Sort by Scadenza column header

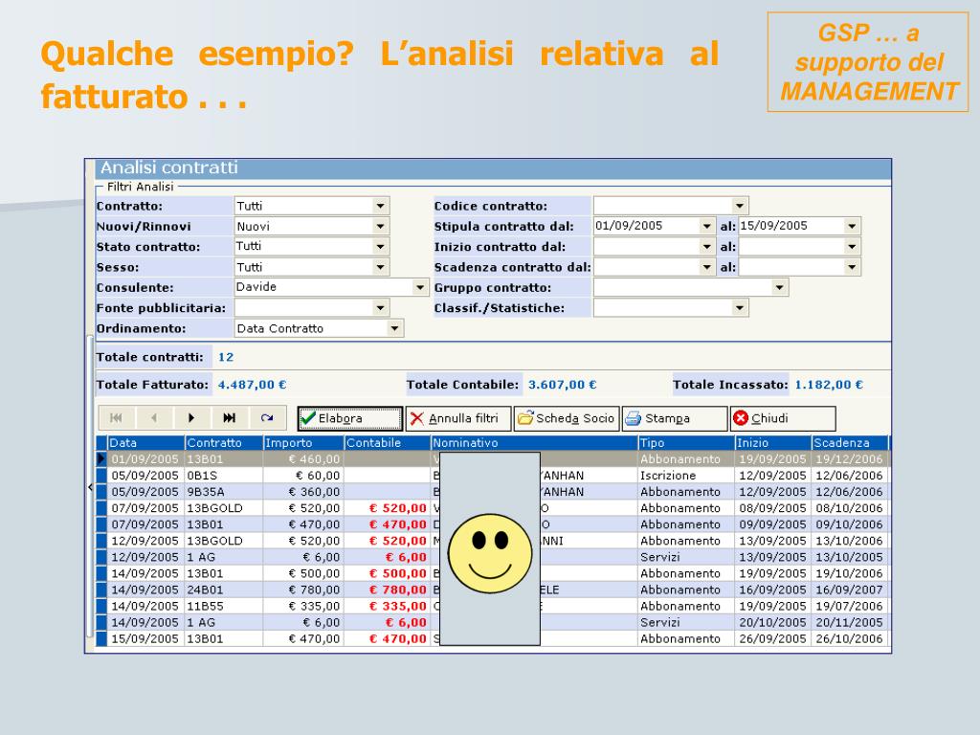(x=850, y=442)
